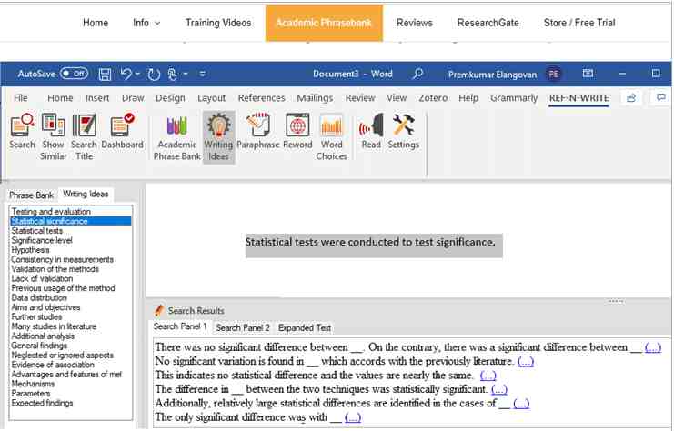Open the References ribbon tab
Image resolution: width=674 pixels, height=431 pixels.
261,98
